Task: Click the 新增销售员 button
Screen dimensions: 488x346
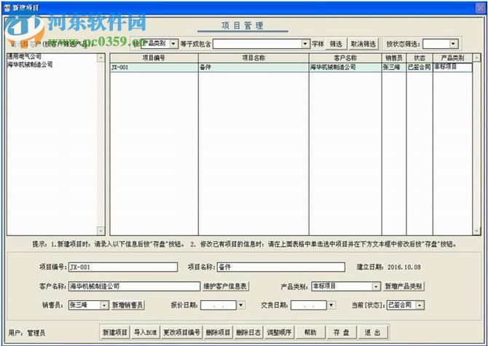Action: 127,305
